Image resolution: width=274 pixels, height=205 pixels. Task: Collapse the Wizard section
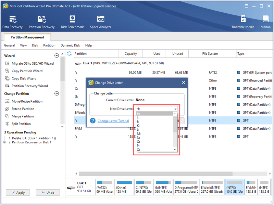click(57, 55)
